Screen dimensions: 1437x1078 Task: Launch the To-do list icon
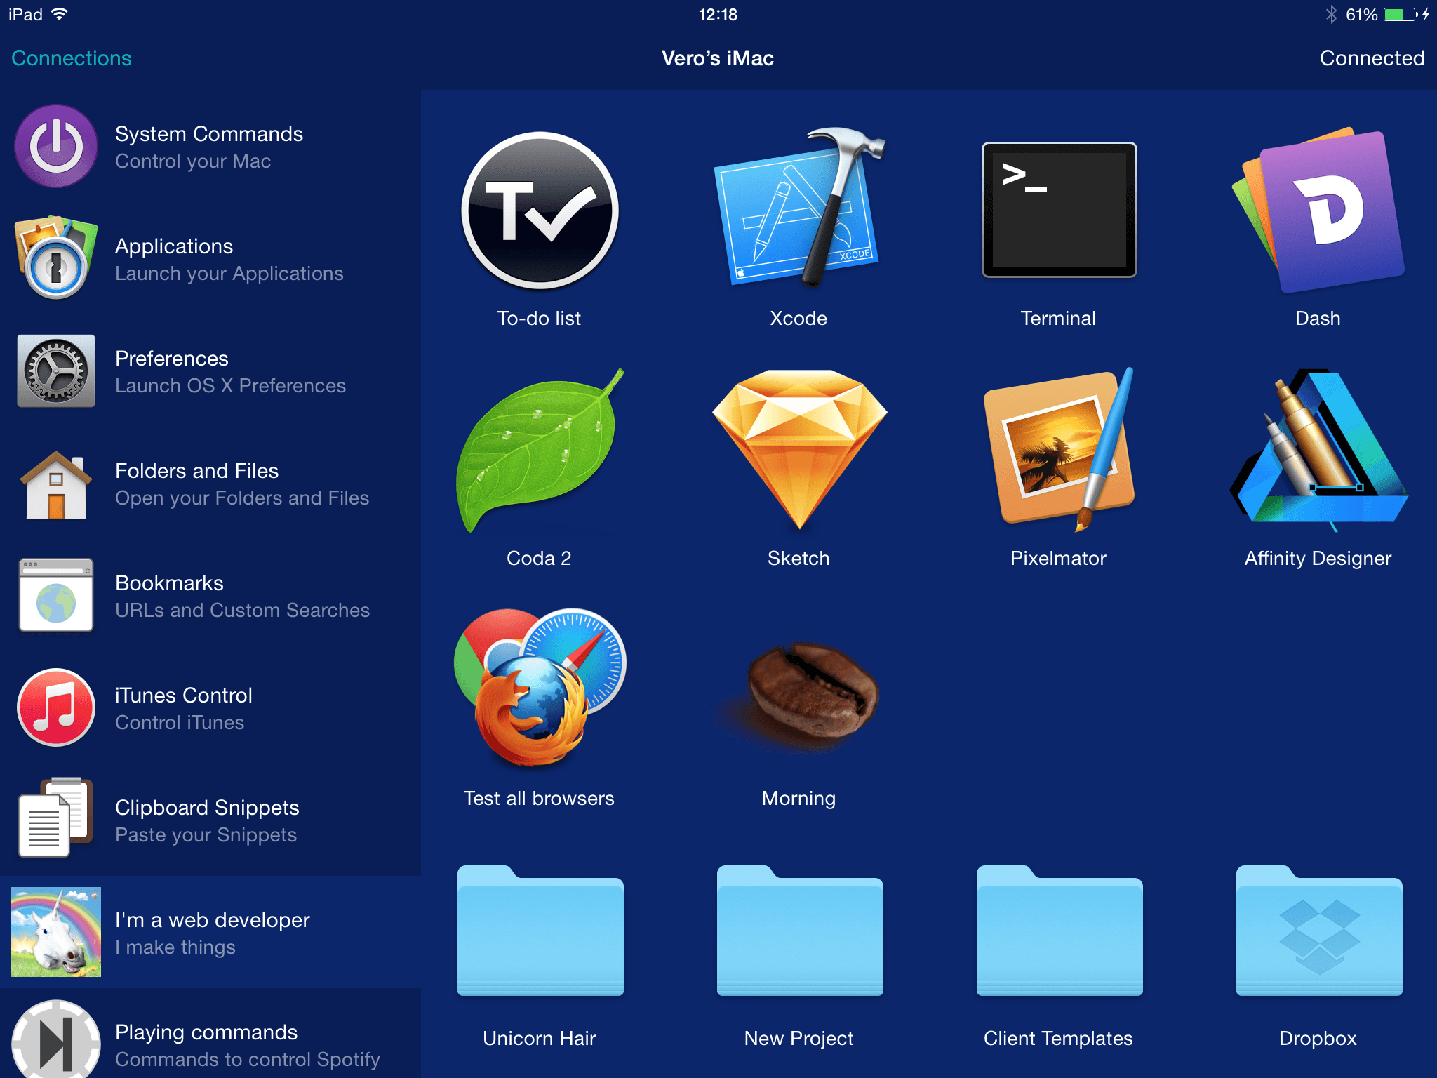point(540,211)
